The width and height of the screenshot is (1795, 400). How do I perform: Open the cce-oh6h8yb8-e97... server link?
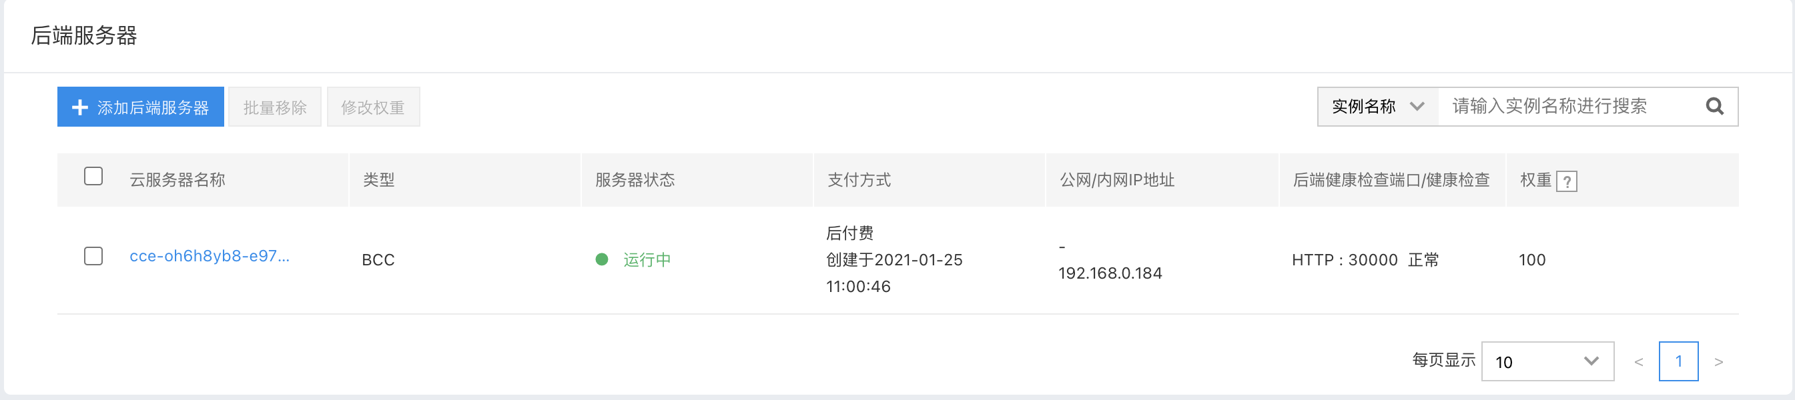210,256
